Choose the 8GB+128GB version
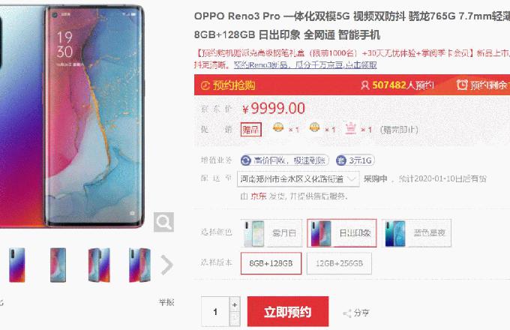 pos(271,263)
